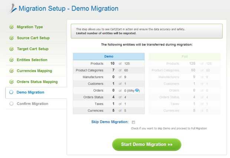Screen dimensions: 230x158
Task: Click the green checkmark beside Currencies Mapping
Action: click(x=11, y=71)
